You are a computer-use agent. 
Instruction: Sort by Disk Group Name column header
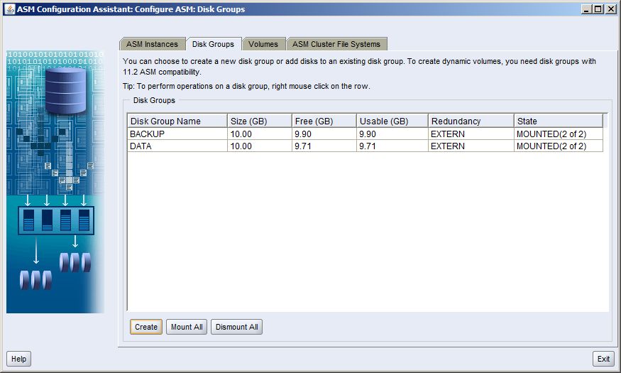177,121
